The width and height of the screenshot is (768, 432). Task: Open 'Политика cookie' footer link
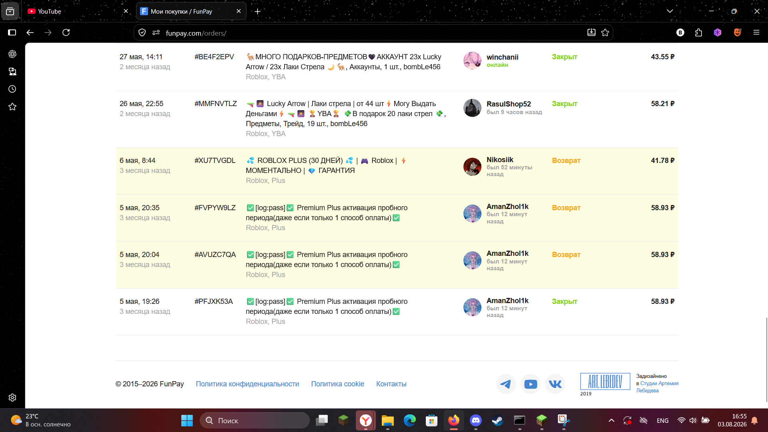coord(337,384)
